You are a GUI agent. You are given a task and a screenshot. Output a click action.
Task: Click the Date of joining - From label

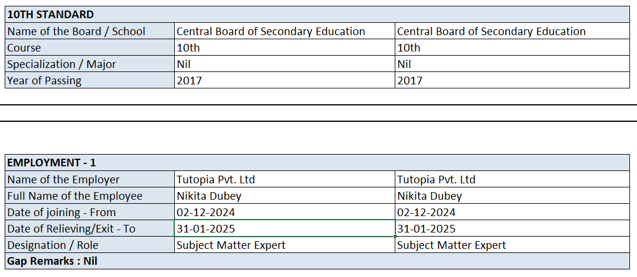[x=62, y=213]
